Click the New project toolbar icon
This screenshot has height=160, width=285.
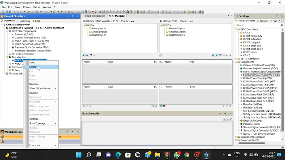click(3, 11)
